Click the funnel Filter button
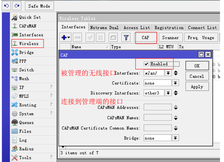 (126, 37)
